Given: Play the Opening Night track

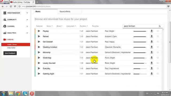Looking at the screenshot, I should click(39, 74).
